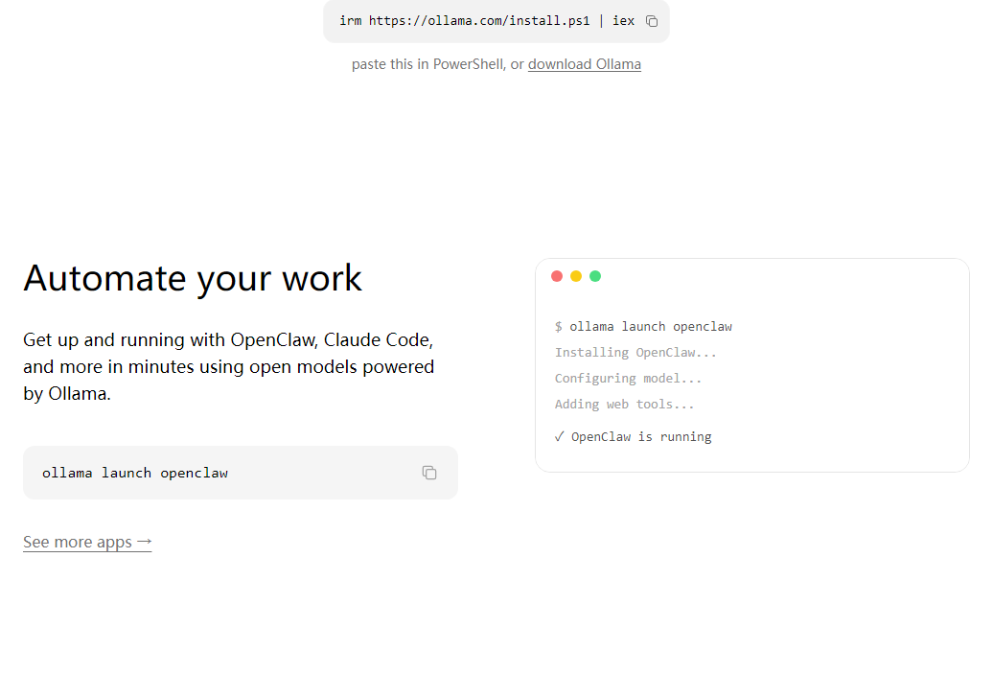993x697 pixels.
Task: Copy the PowerShell install command
Action: point(652,21)
